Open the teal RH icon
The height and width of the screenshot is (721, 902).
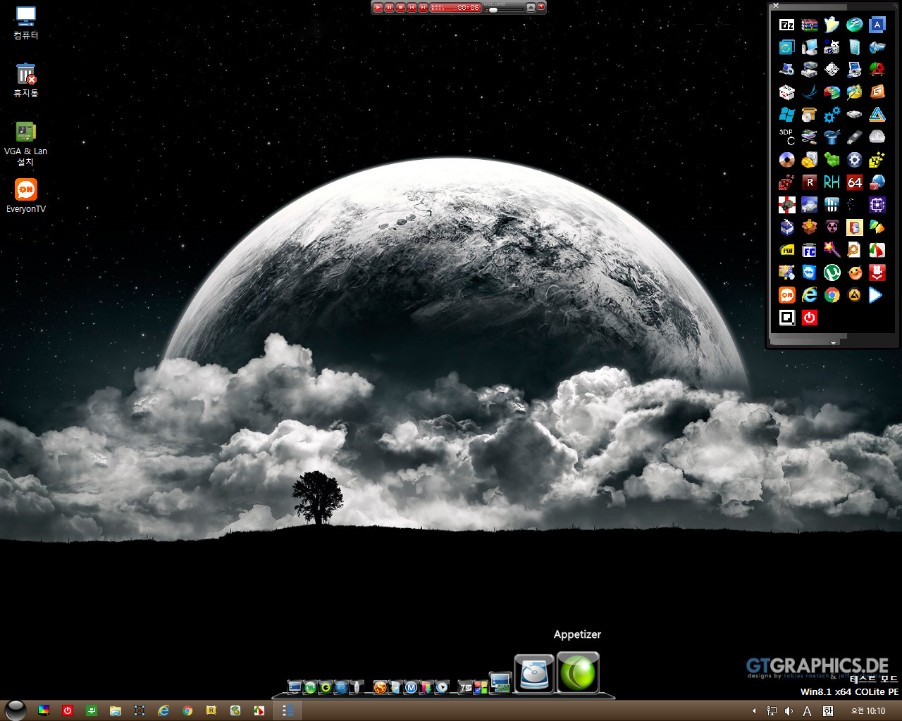832,182
